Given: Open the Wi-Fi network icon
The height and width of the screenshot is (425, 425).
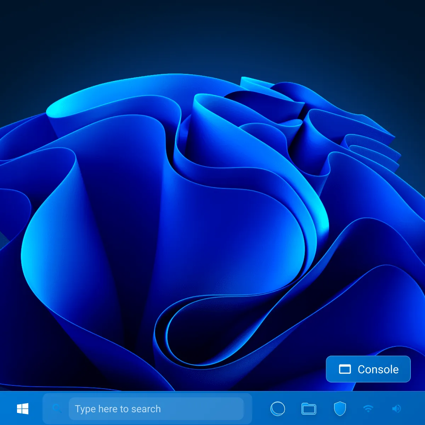Looking at the screenshot, I should click(368, 409).
